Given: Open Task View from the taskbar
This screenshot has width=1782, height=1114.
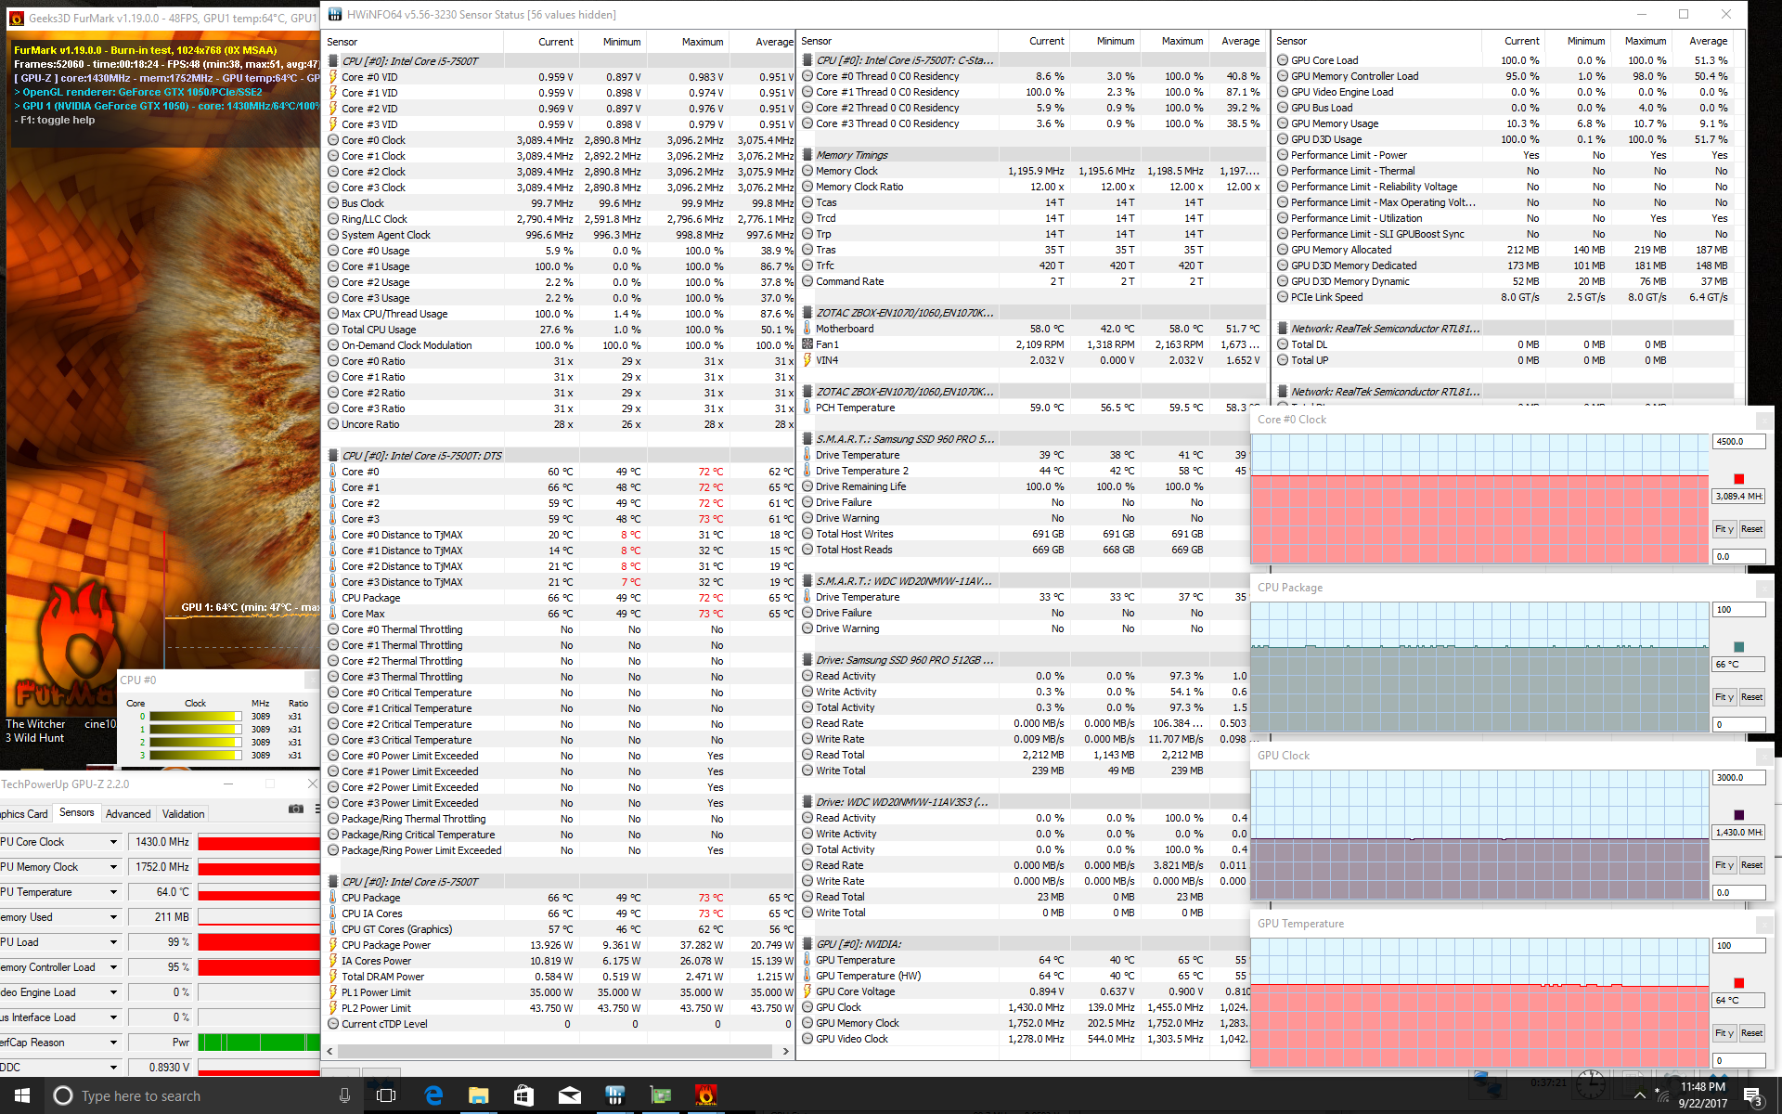Looking at the screenshot, I should [386, 1095].
